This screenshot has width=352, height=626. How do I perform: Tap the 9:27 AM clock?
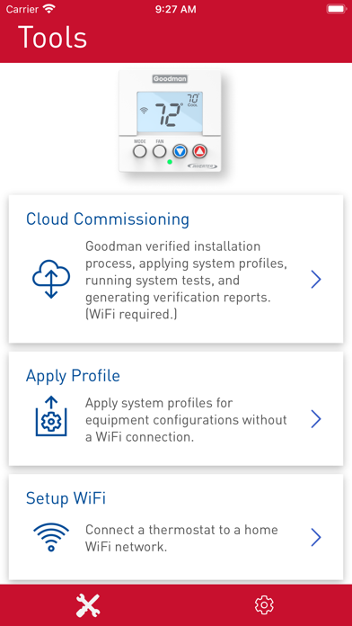tap(176, 9)
